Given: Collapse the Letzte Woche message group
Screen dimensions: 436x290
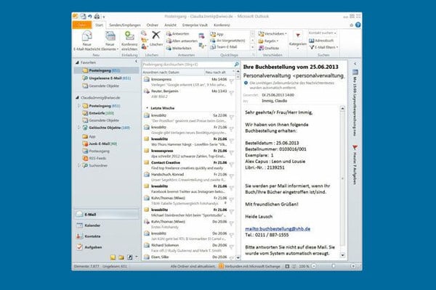Looking at the screenshot, I should [x=147, y=107].
